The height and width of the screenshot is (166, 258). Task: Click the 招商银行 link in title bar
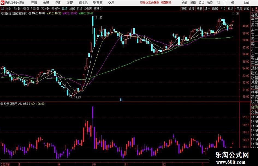tap(166, 3)
